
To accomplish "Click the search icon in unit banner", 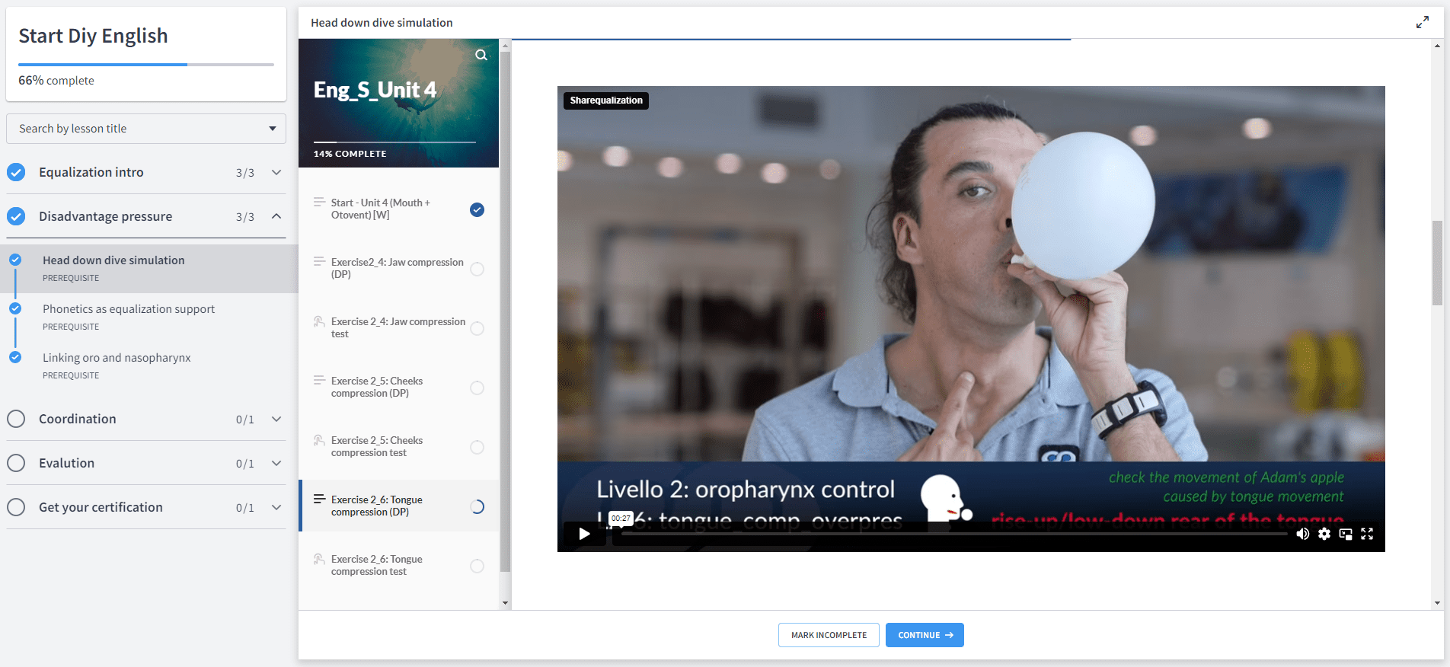I will (x=481, y=55).
